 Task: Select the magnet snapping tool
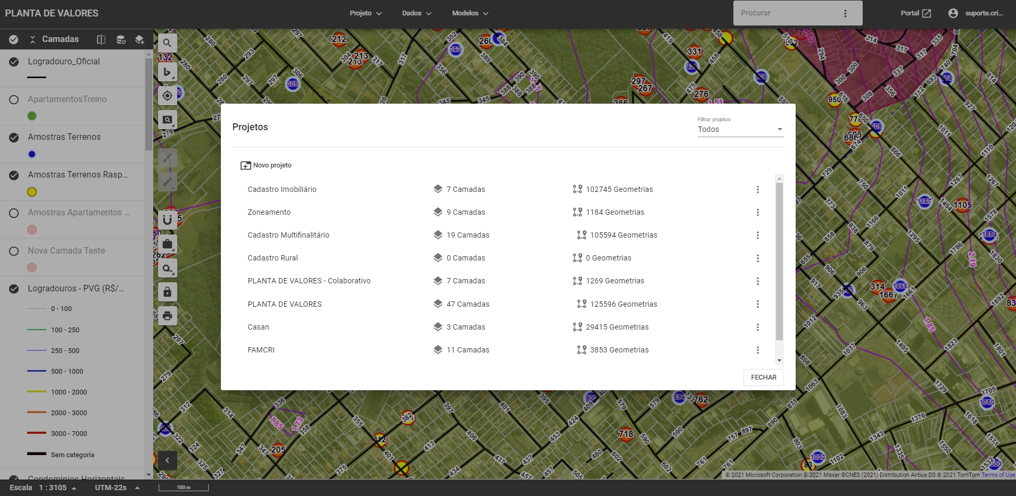[x=167, y=220]
